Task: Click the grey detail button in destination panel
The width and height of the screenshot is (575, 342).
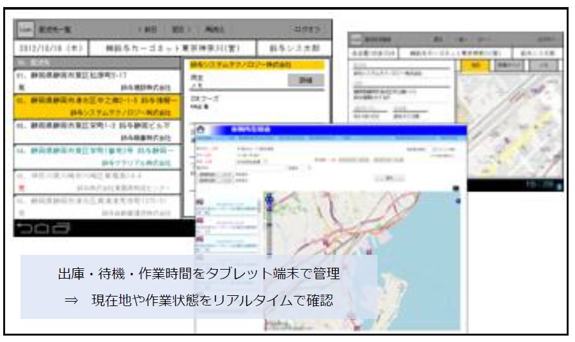Action: coord(306,80)
